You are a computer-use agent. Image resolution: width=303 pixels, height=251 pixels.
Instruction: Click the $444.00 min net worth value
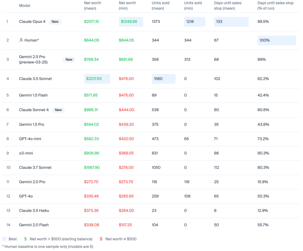[126, 110]
